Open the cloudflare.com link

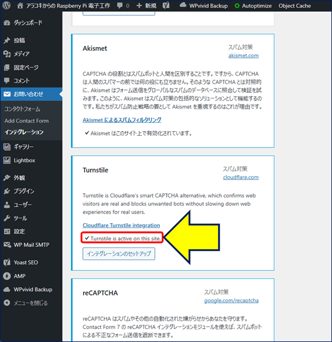tap(241, 177)
